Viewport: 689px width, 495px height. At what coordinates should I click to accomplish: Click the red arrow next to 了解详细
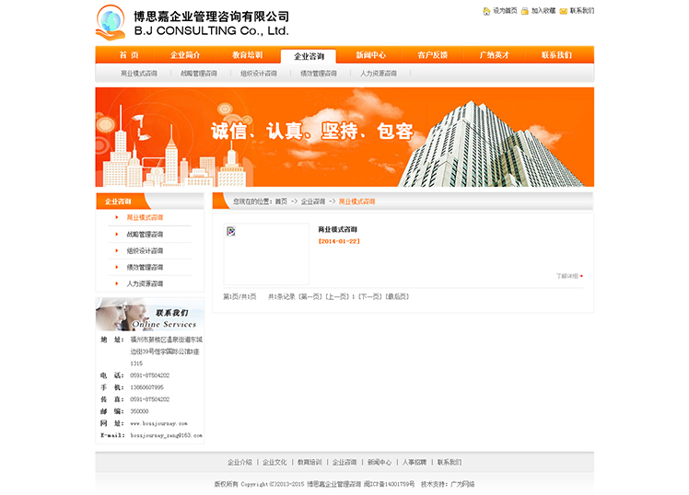(581, 276)
